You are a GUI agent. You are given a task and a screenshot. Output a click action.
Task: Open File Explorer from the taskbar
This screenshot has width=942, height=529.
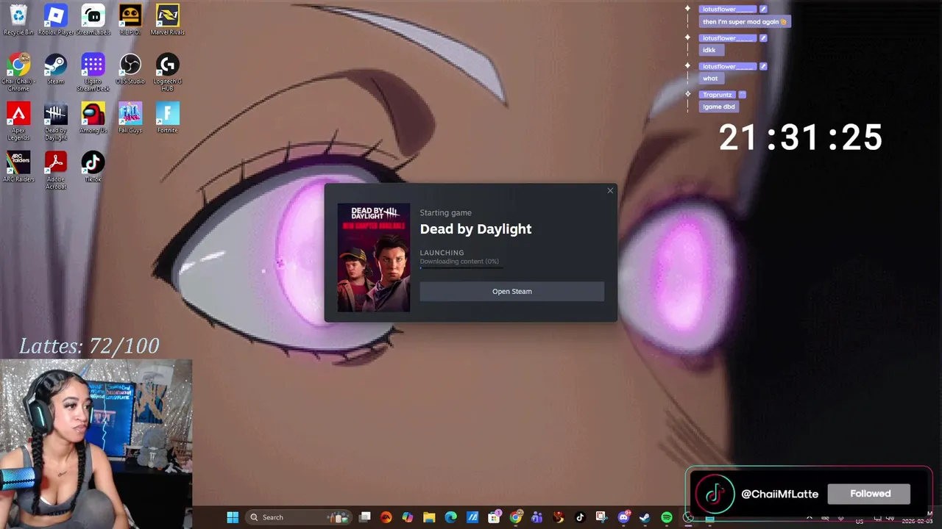[x=429, y=517]
